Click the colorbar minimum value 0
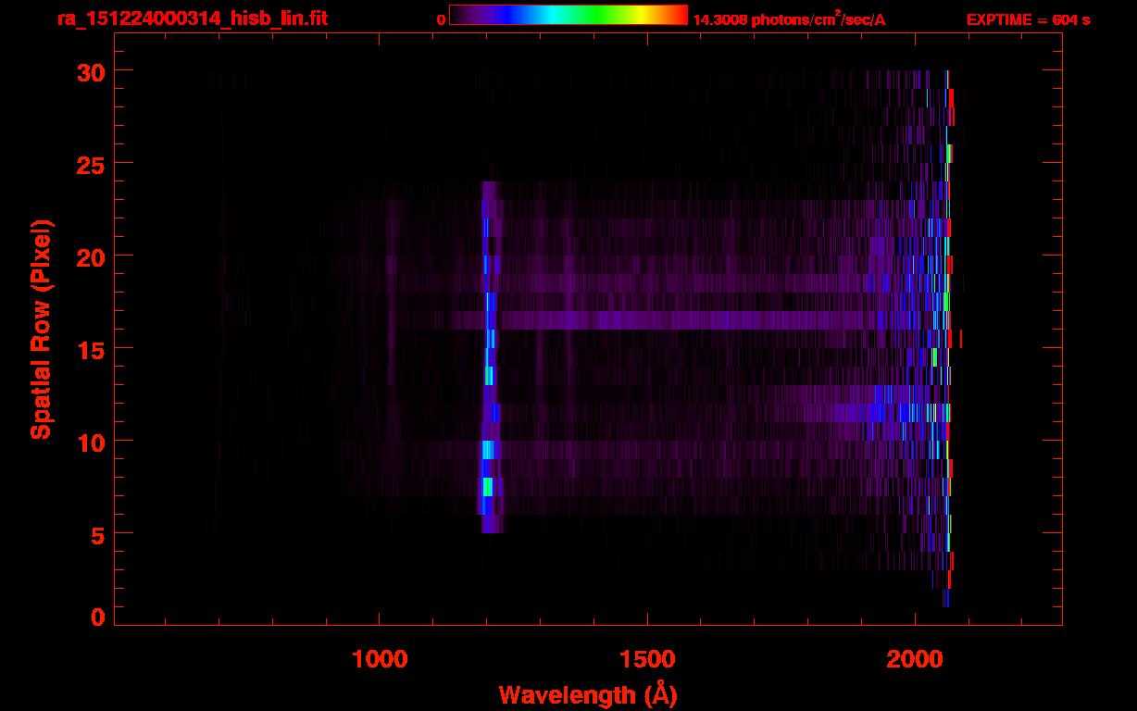 442,20
